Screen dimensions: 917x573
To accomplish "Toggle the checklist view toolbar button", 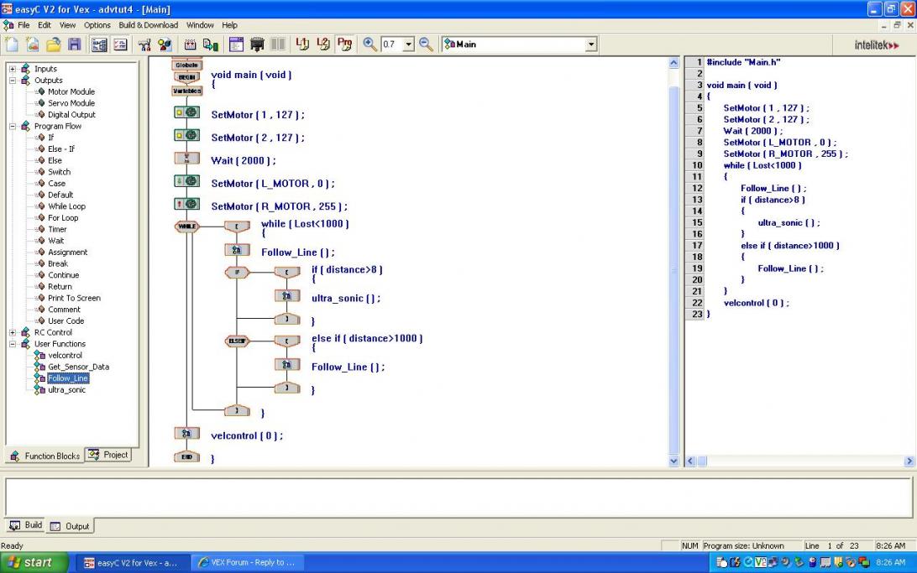I will 120,44.
